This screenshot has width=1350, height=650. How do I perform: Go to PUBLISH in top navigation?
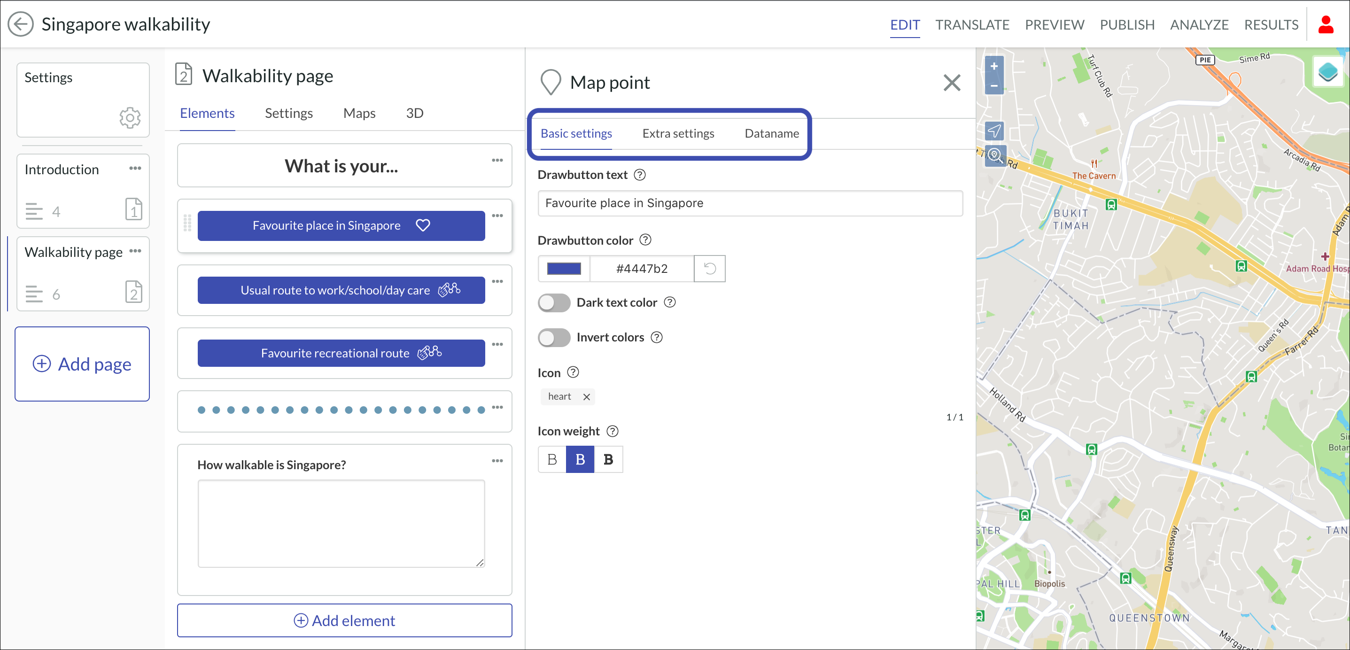tap(1127, 24)
